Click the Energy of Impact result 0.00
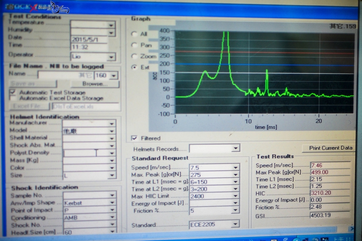This screenshot has height=241, width=362. [330, 200]
